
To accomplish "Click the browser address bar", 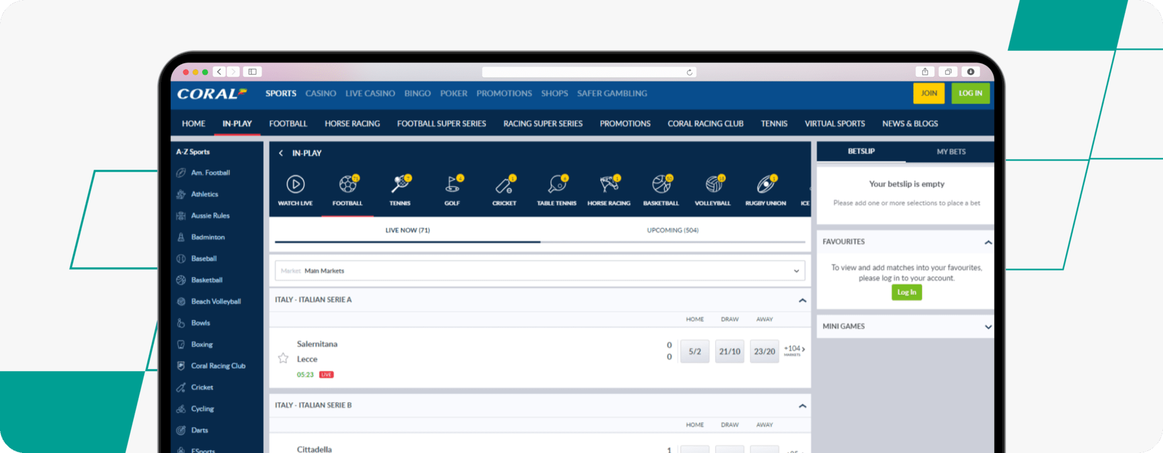I will point(588,72).
